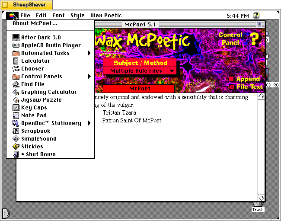Viewport: 281px width, 221px height.
Task: Click the Trash icon on desktop
Action: click(x=258, y=204)
